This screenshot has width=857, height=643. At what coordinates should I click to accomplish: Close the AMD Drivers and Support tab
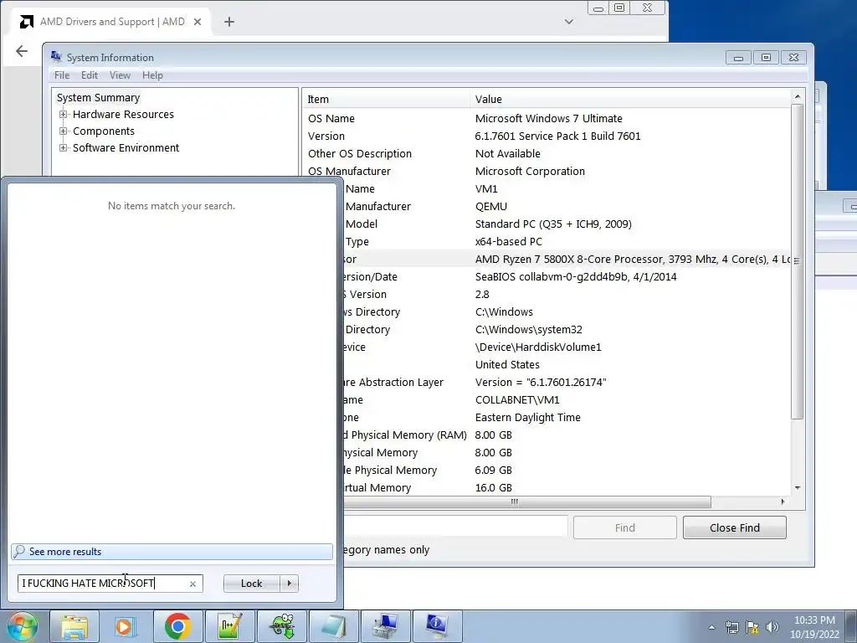[198, 22]
